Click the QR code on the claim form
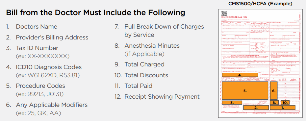306x121 pixels. [224, 13]
